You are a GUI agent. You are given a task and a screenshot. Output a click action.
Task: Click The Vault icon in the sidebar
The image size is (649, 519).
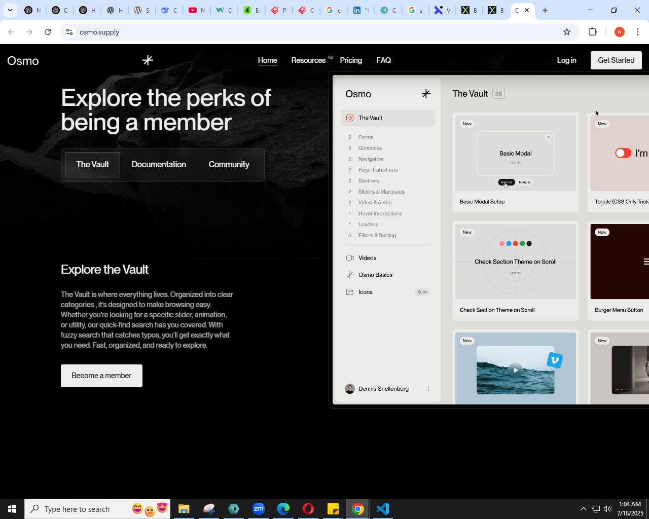click(x=349, y=118)
